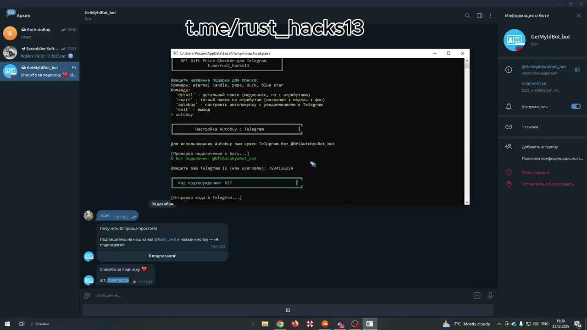Click the /start command message bubble
Viewport: 587px width, 330px height.
point(117,216)
